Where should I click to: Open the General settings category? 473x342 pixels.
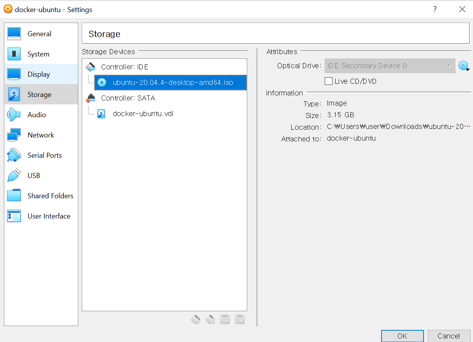[x=41, y=34]
